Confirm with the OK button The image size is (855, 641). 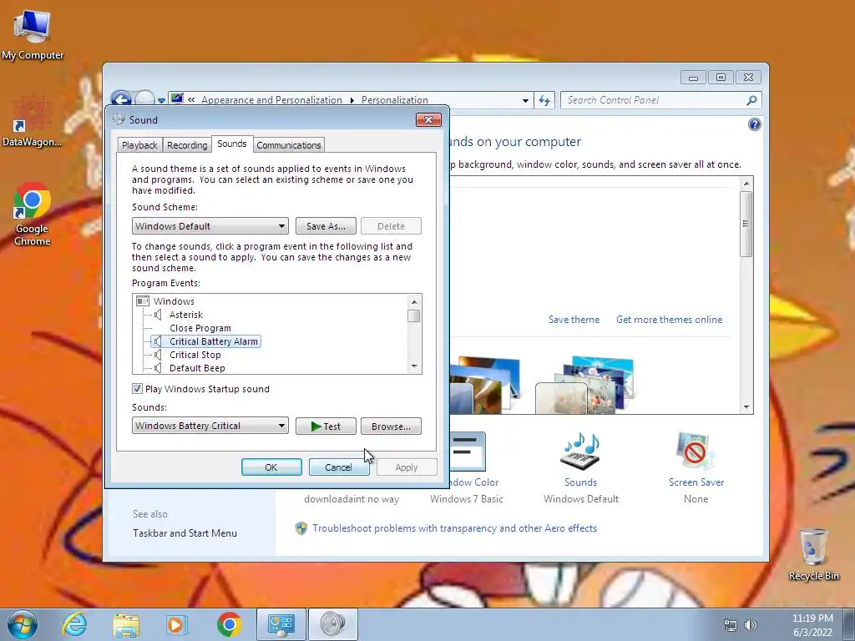click(271, 467)
